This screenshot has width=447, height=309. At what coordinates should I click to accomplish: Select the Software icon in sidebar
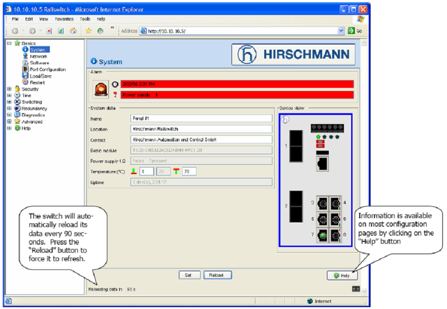click(26, 63)
